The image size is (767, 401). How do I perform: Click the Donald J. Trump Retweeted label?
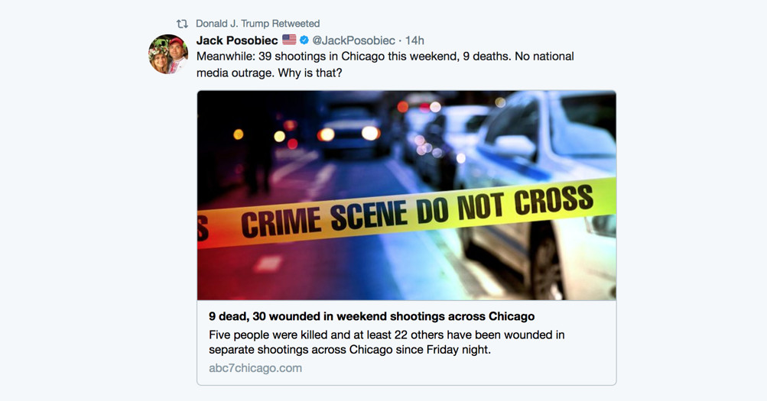pos(257,24)
